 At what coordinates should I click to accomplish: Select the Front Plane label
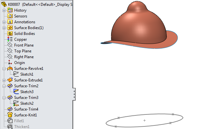coord(24,45)
